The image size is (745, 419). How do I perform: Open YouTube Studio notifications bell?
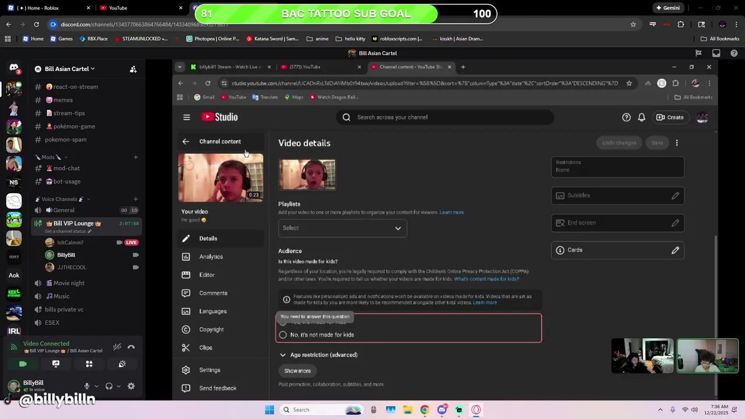tap(641, 117)
